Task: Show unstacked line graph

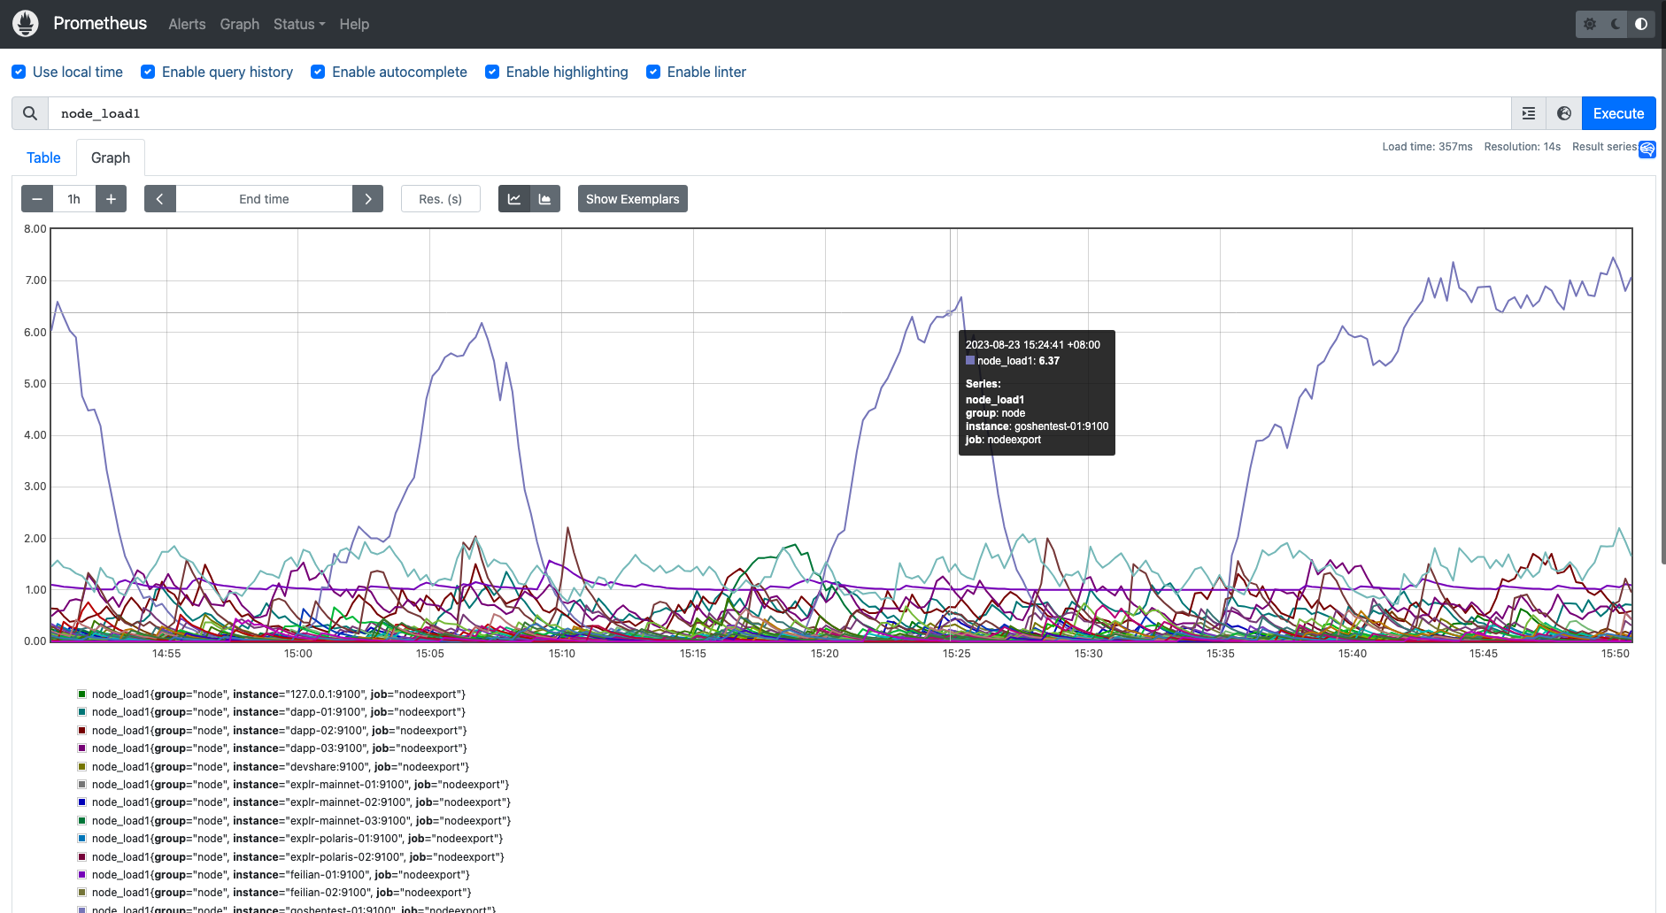Action: click(514, 199)
